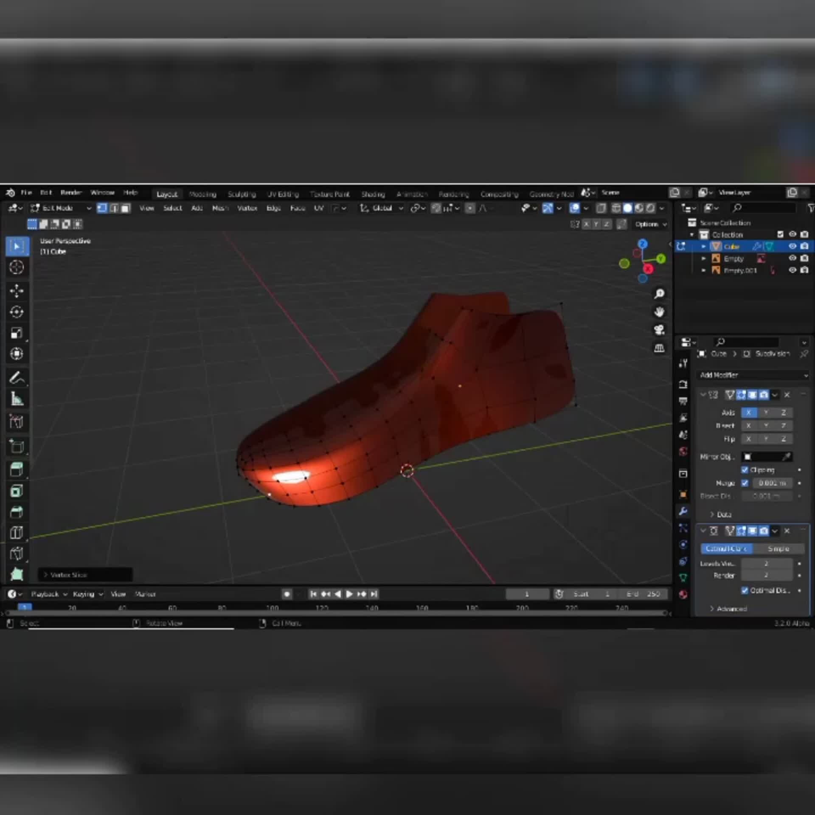Hide the Cube object in the outliner
815x815 pixels.
793,246
